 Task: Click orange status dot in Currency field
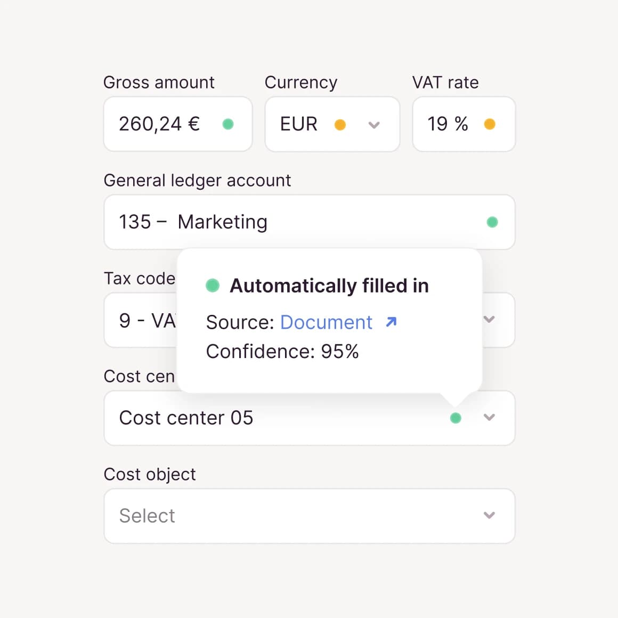[340, 125]
